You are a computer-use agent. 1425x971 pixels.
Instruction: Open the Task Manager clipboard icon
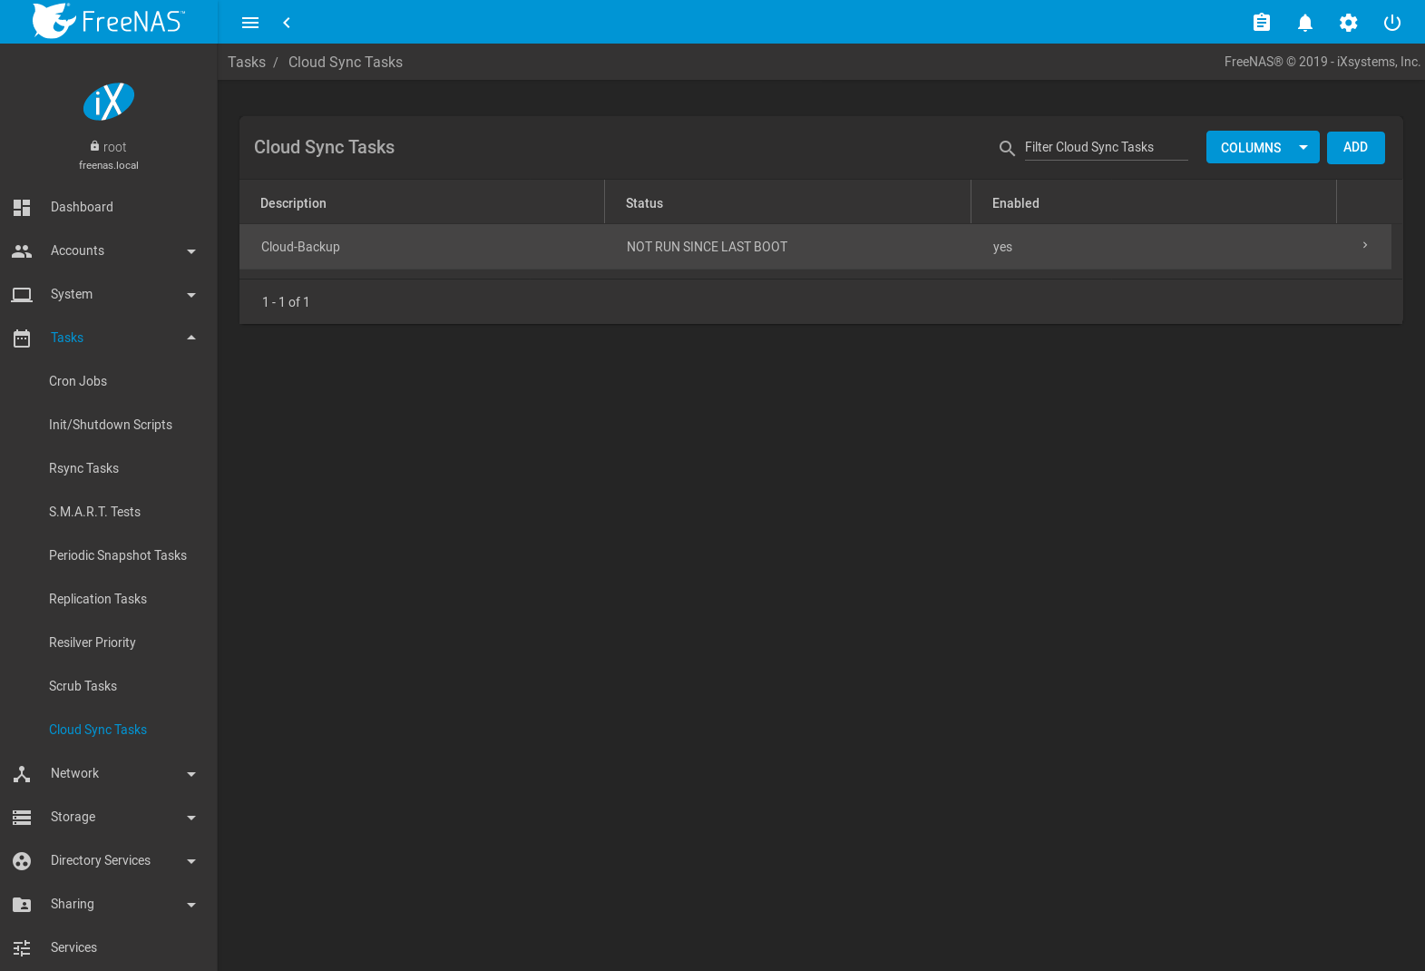coord(1262,23)
